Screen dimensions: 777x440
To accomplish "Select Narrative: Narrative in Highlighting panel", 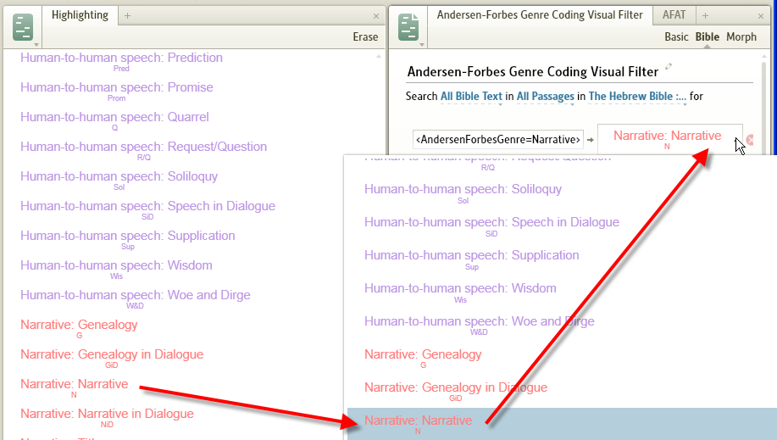I will (75, 389).
